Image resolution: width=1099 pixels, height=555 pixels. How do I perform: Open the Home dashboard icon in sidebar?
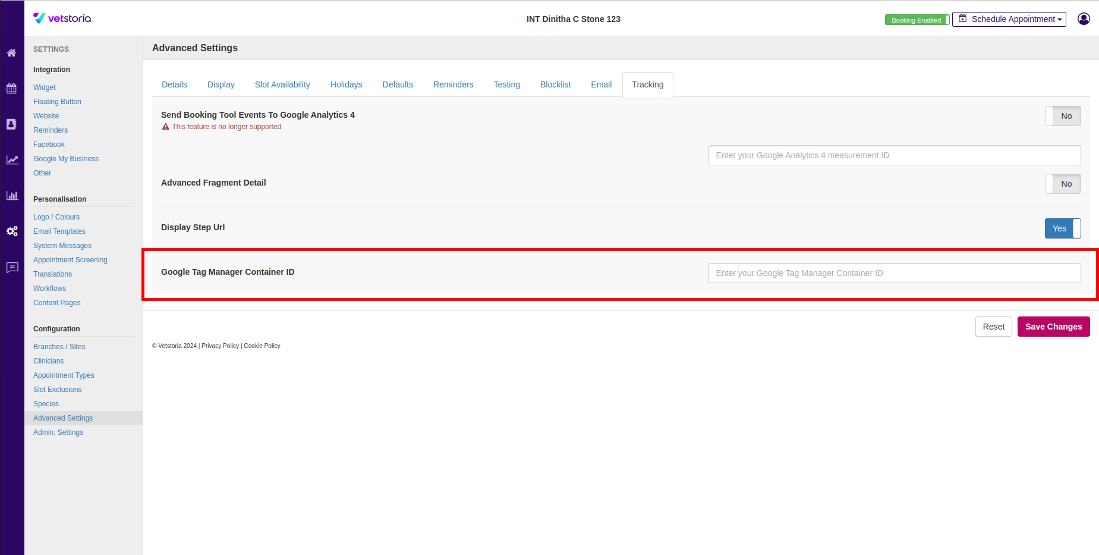(x=12, y=52)
